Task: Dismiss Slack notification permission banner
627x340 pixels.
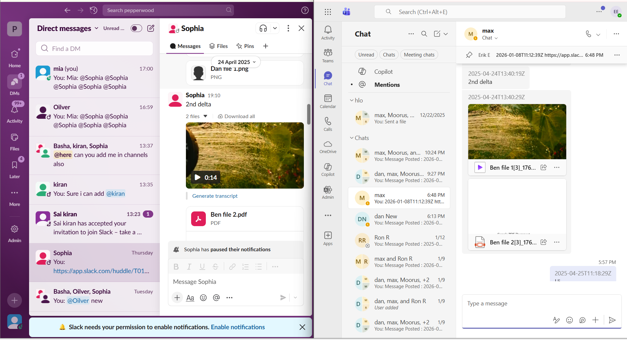Action: point(303,327)
